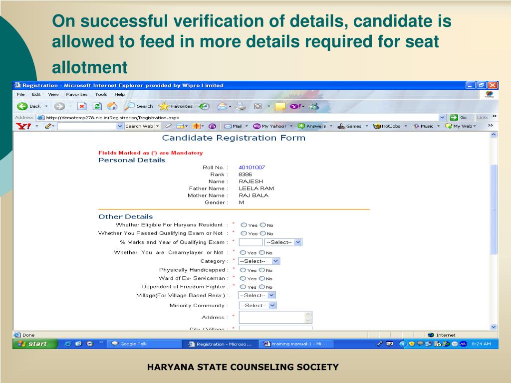
Task: Select No for Creamylayer
Action: coord(261,252)
